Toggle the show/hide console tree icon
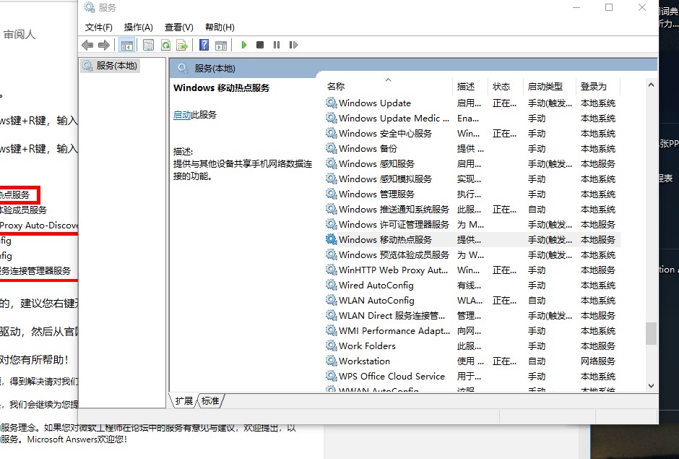 click(x=127, y=45)
